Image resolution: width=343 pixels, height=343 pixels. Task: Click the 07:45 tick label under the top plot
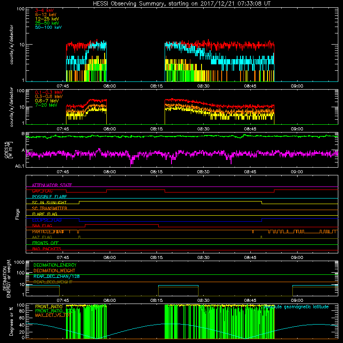coord(63,86)
